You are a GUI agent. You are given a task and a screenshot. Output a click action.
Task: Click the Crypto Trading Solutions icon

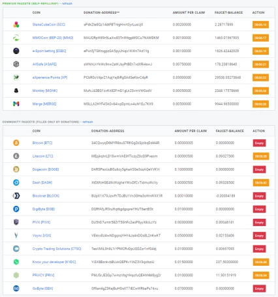(x=16, y=249)
